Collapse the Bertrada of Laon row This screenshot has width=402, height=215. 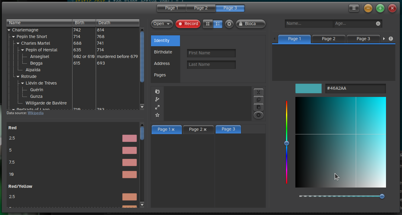pyautogui.click(x=14, y=109)
